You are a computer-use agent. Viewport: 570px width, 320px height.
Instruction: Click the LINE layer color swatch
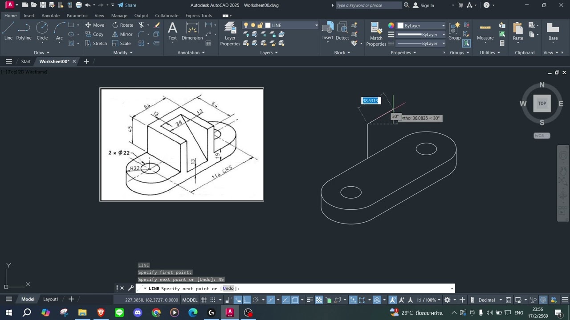click(268, 25)
